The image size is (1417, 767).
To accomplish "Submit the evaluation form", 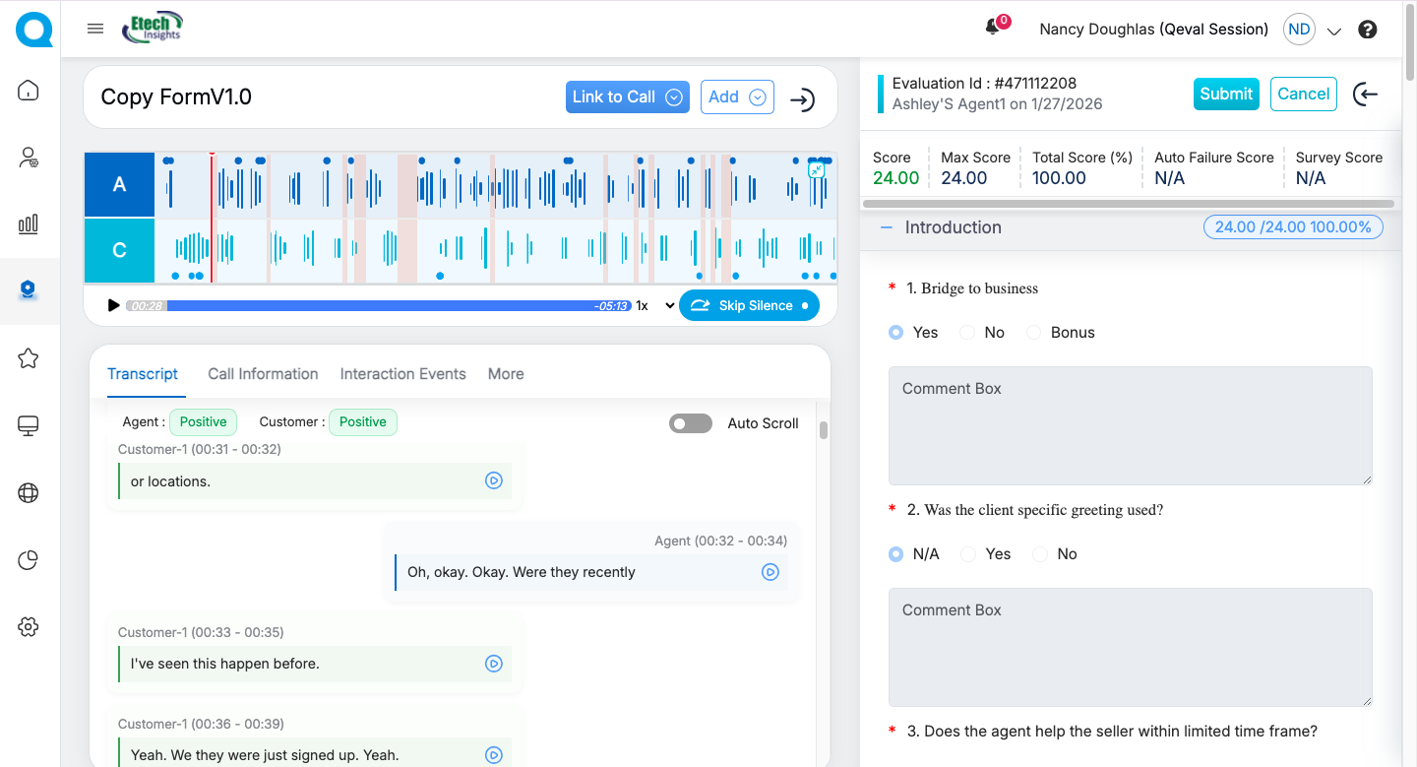I will 1225,94.
